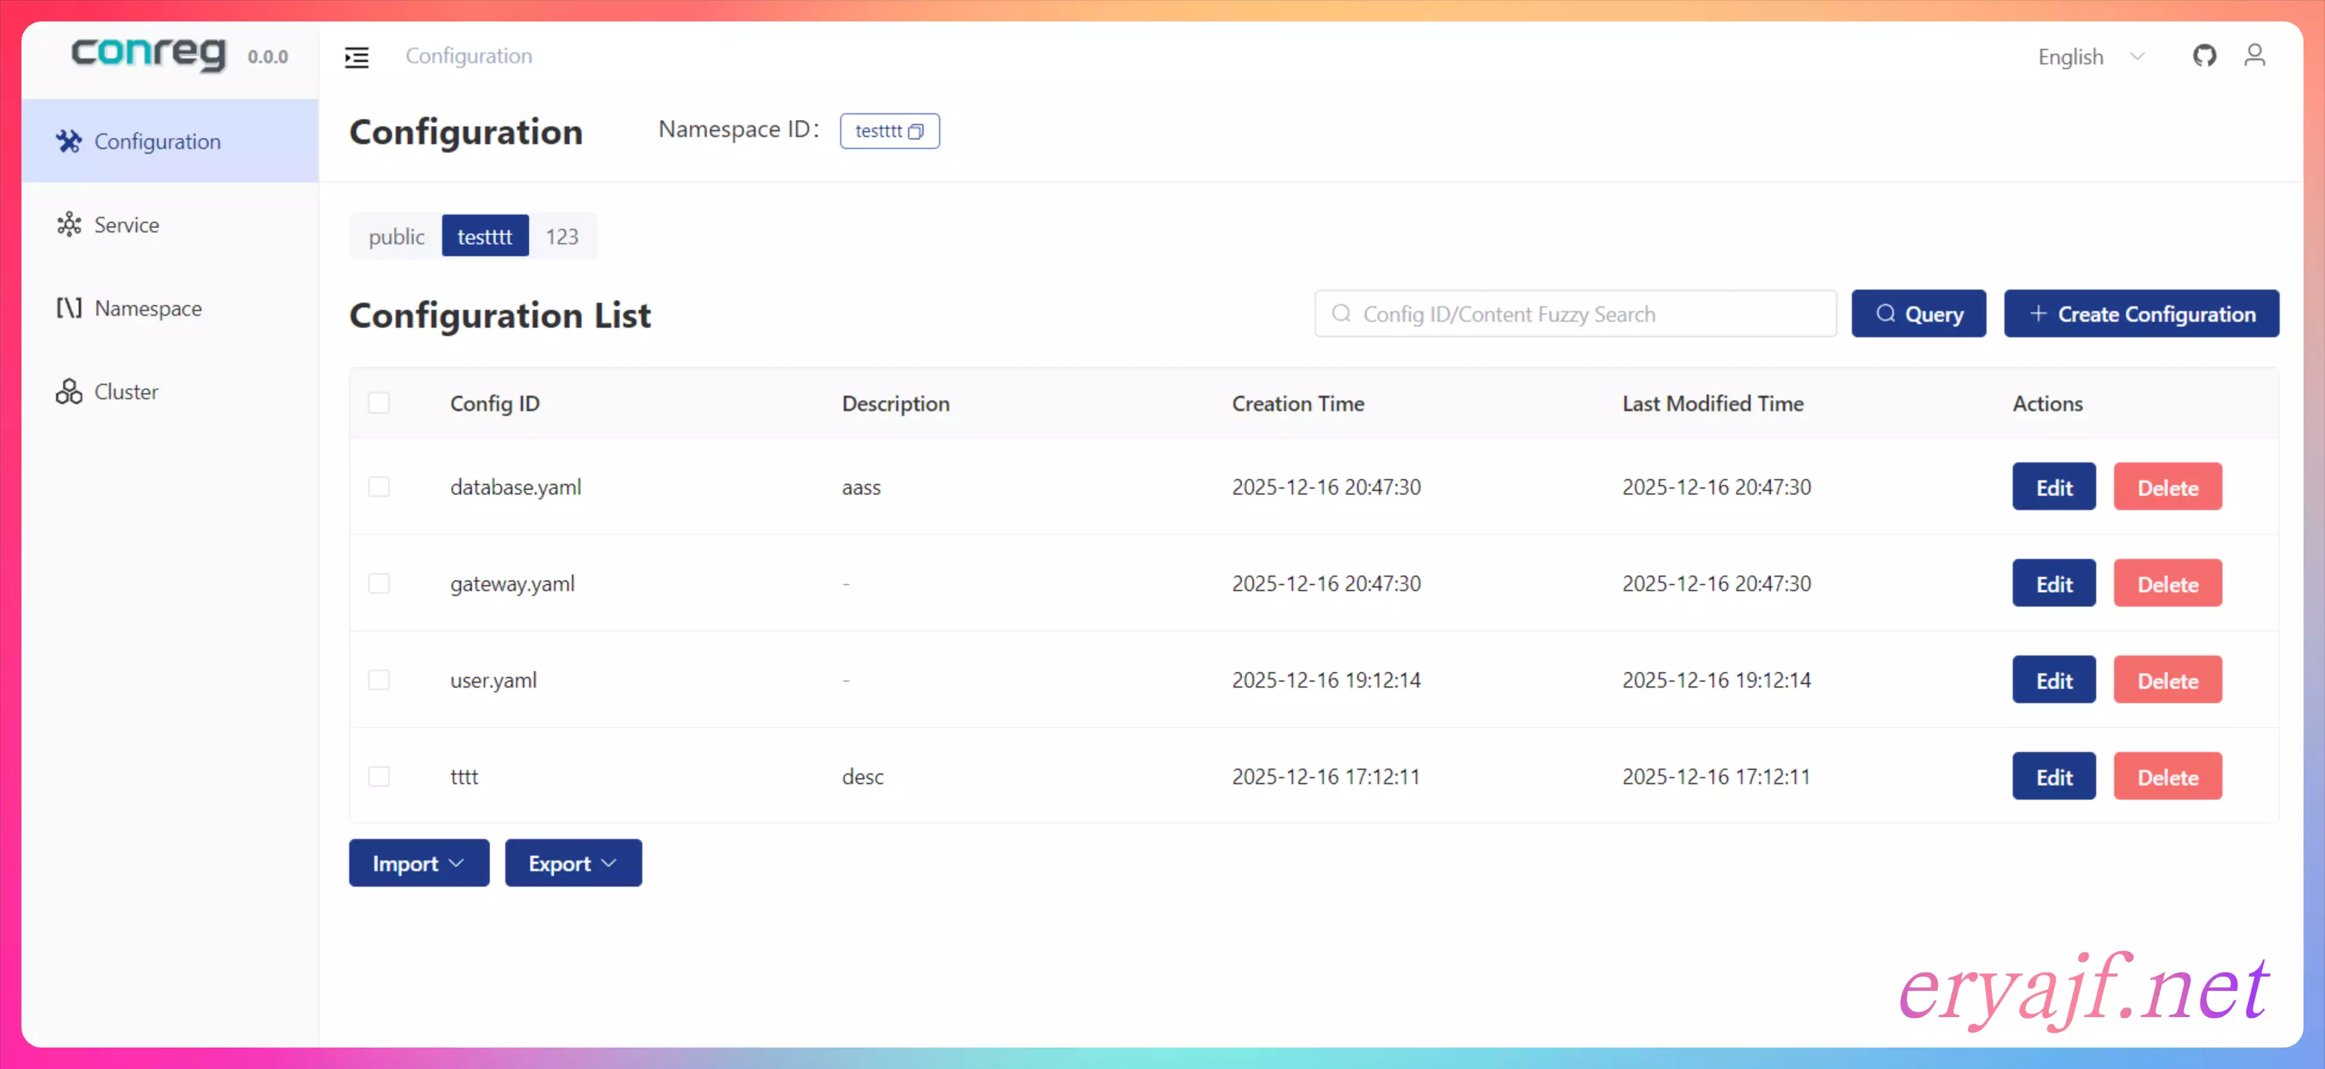Click the Service icon in sidebar
Image resolution: width=2325 pixels, height=1069 pixels.
click(x=69, y=225)
